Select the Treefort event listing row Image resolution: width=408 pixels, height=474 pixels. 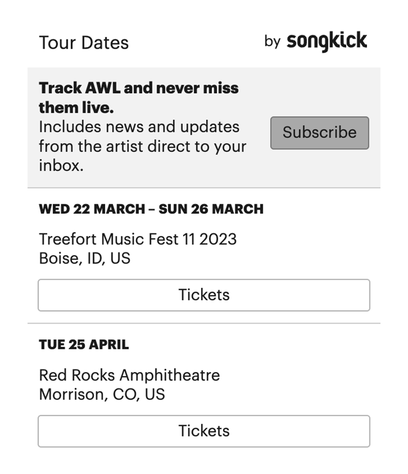coord(204,254)
